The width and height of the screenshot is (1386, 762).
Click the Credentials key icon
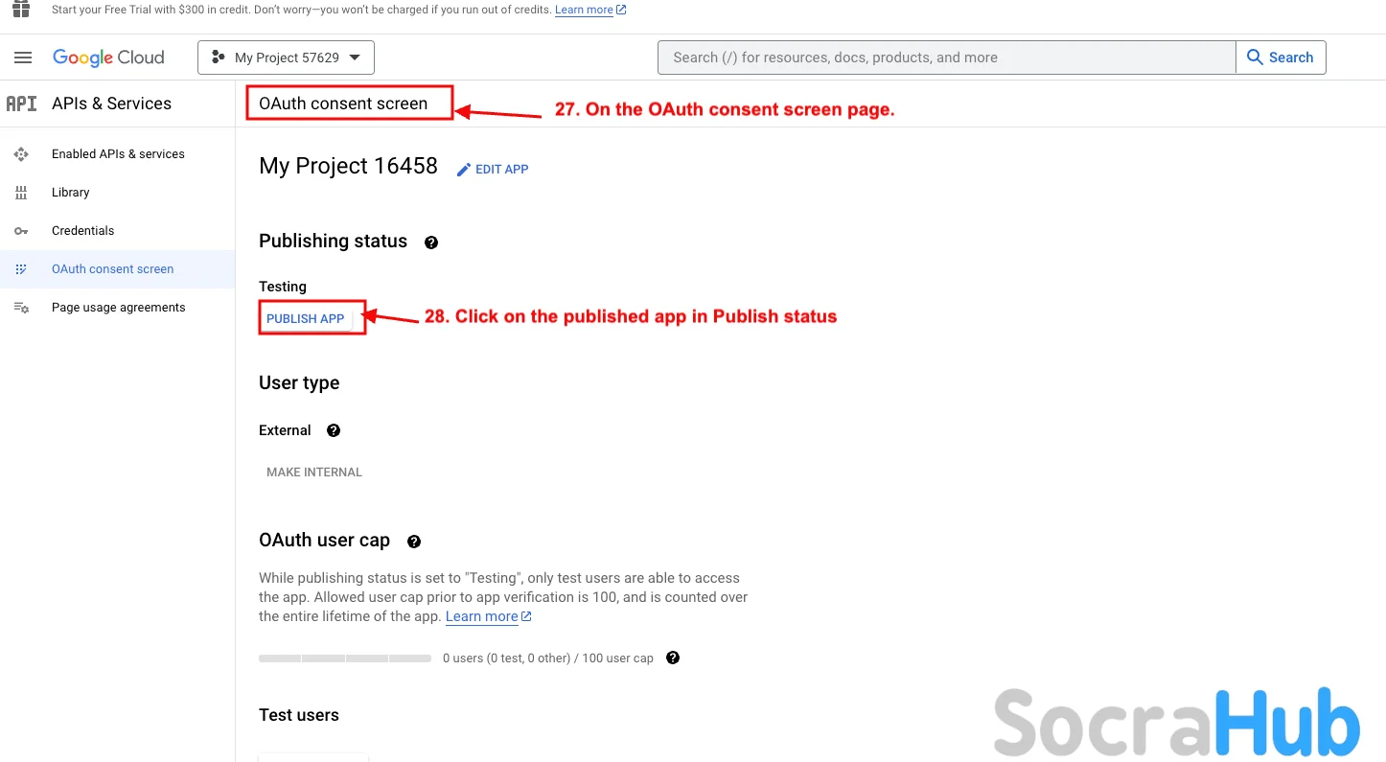[x=21, y=231]
